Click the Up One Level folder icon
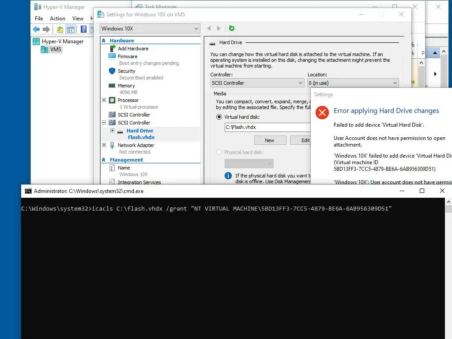 point(60,29)
